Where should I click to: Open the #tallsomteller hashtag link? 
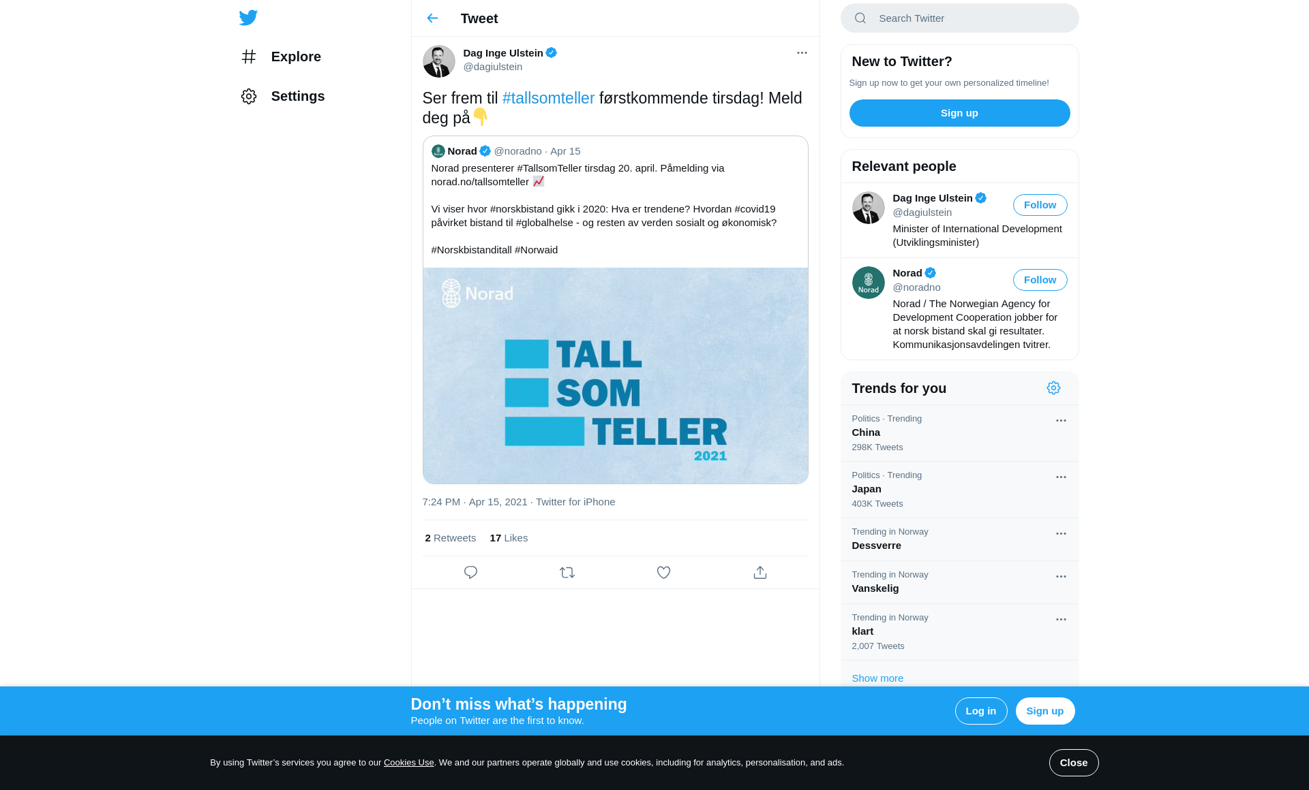(x=548, y=98)
